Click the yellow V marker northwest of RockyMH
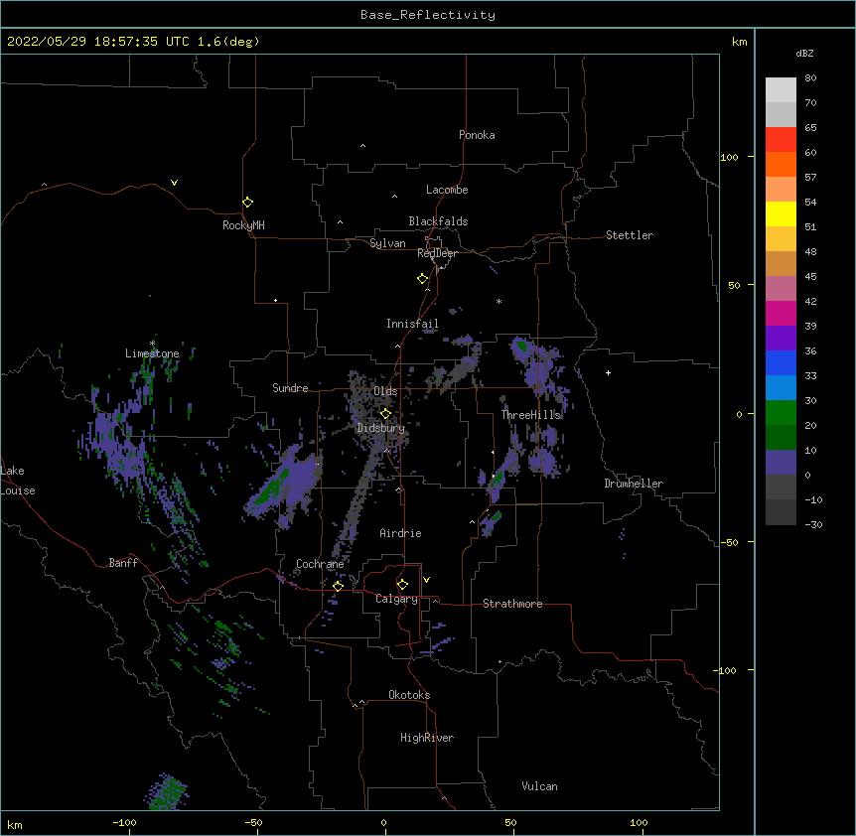This screenshot has width=856, height=836. pos(174,183)
